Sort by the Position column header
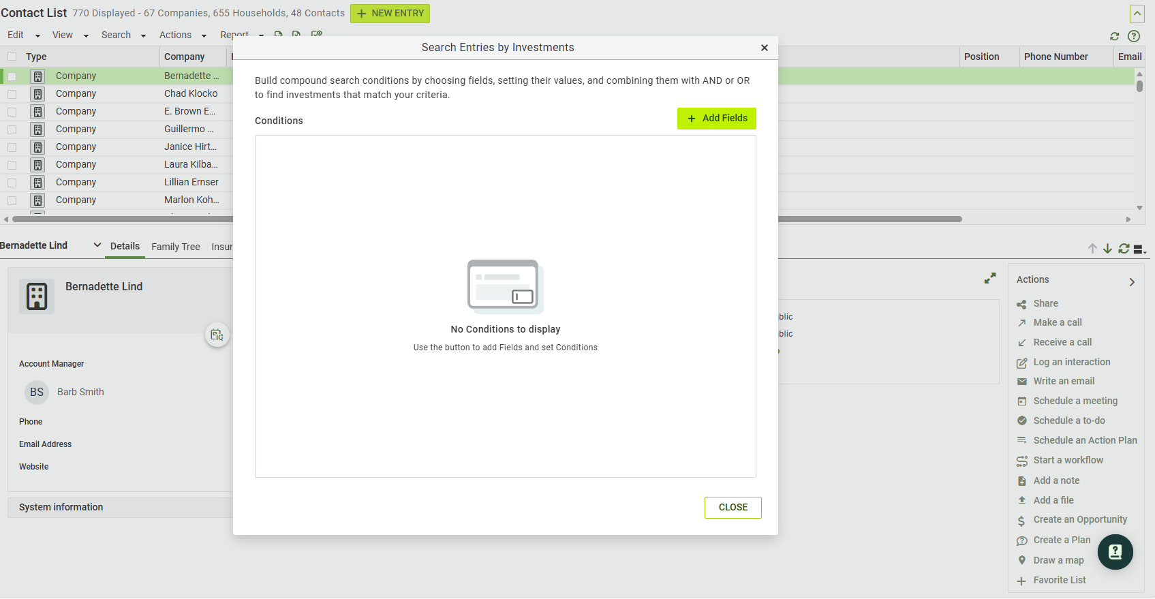1155x599 pixels. tap(982, 57)
